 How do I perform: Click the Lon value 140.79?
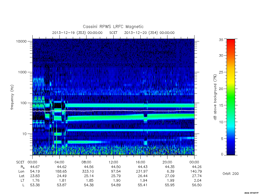pyautogui.click(x=196, y=172)
